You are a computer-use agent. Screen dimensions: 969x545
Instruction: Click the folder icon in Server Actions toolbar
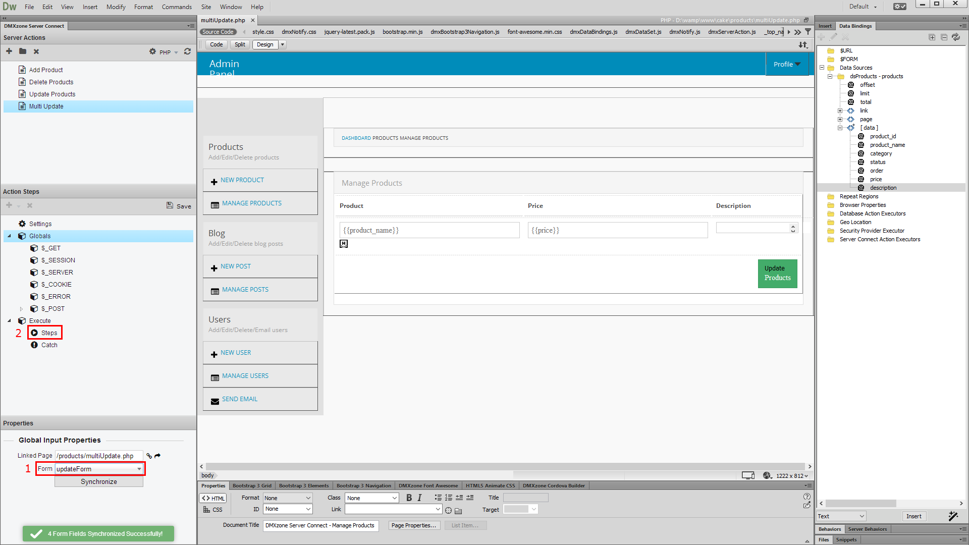23,51
